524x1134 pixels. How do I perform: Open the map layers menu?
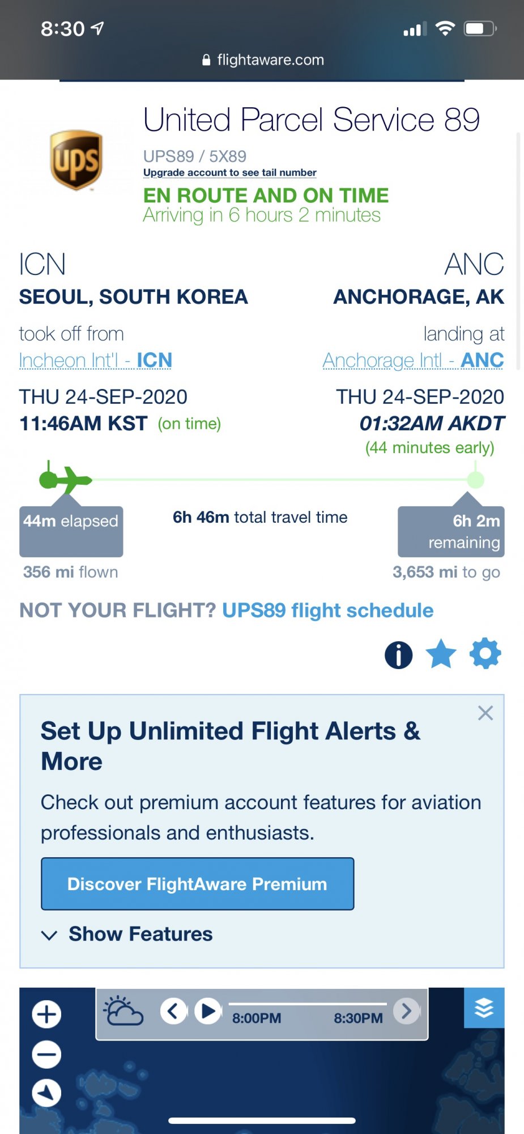[484, 1008]
